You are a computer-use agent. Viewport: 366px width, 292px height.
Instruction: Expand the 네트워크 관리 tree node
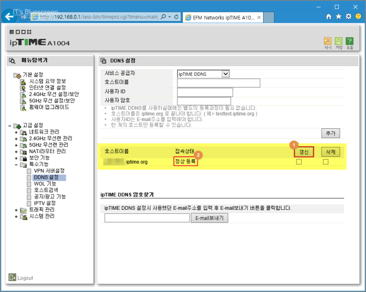[16, 133]
